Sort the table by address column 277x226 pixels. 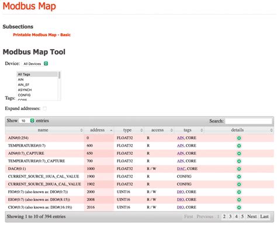pos(99,130)
